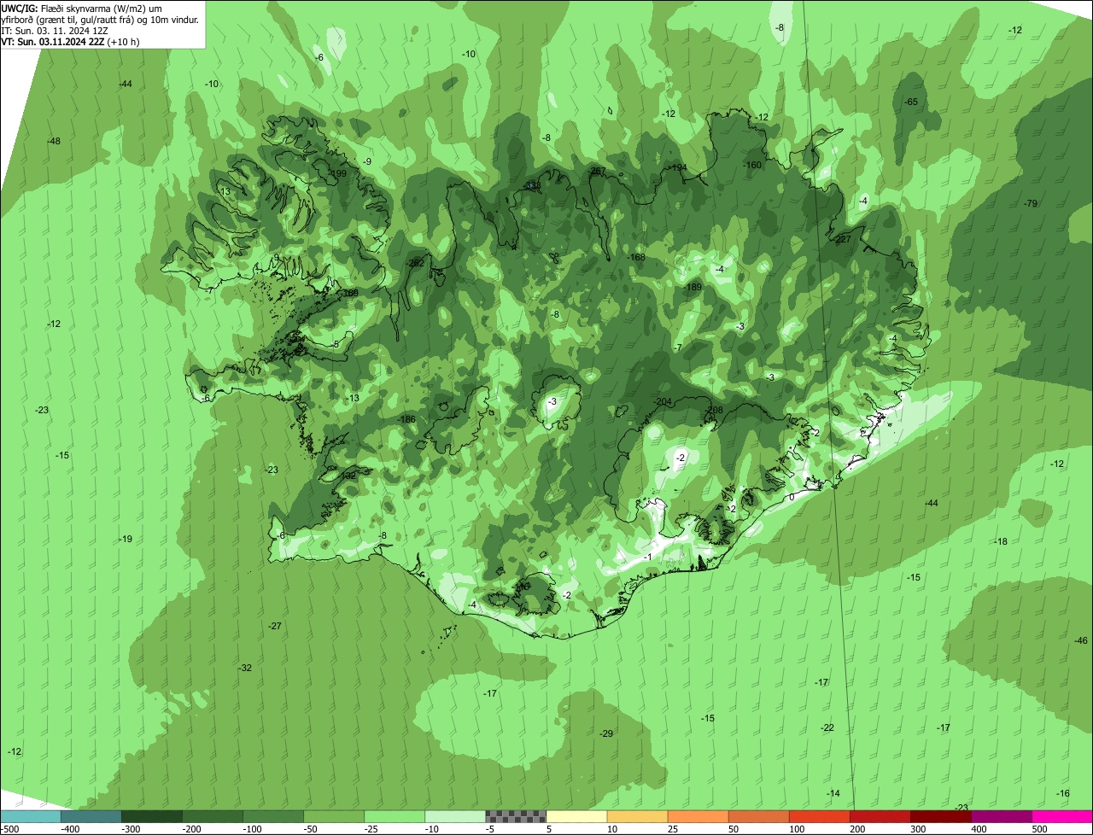This screenshot has height=835, width=1093.
Task: Select the '-48' value over the ocean
Action: (x=54, y=141)
